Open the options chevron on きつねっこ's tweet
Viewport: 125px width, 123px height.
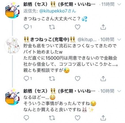click(119, 39)
